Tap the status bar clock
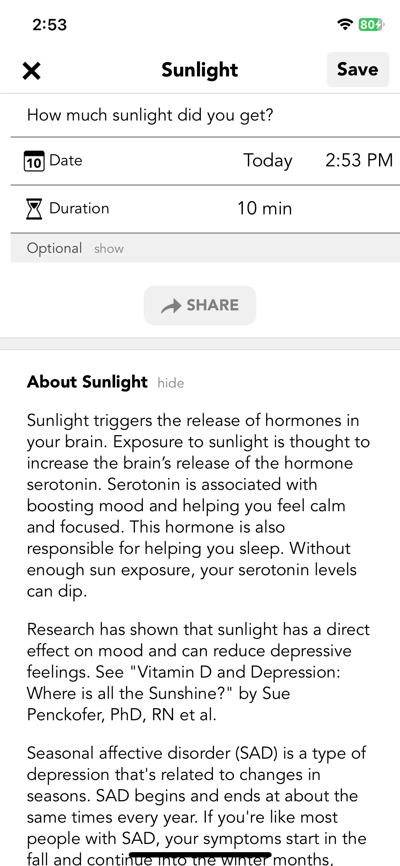Image resolution: width=400 pixels, height=866 pixels. pos(50,25)
